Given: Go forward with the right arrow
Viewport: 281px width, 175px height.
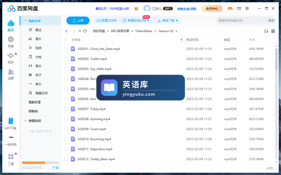Looking at the screenshot, I should (74, 31).
